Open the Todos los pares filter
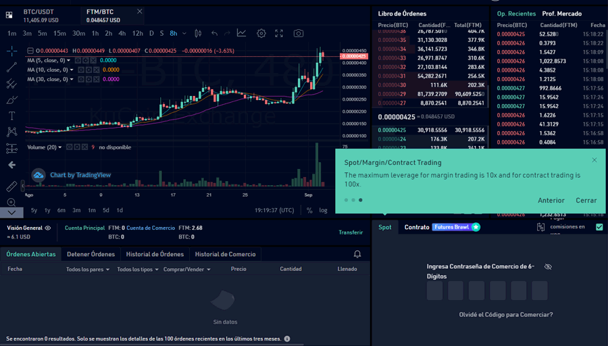608x346 pixels. point(88,269)
